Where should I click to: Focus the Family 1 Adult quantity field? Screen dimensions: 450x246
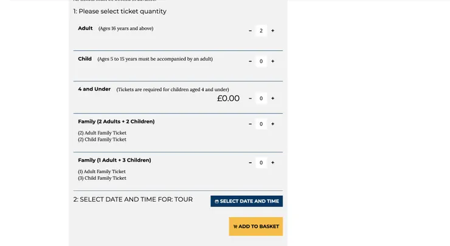pyautogui.click(x=261, y=163)
